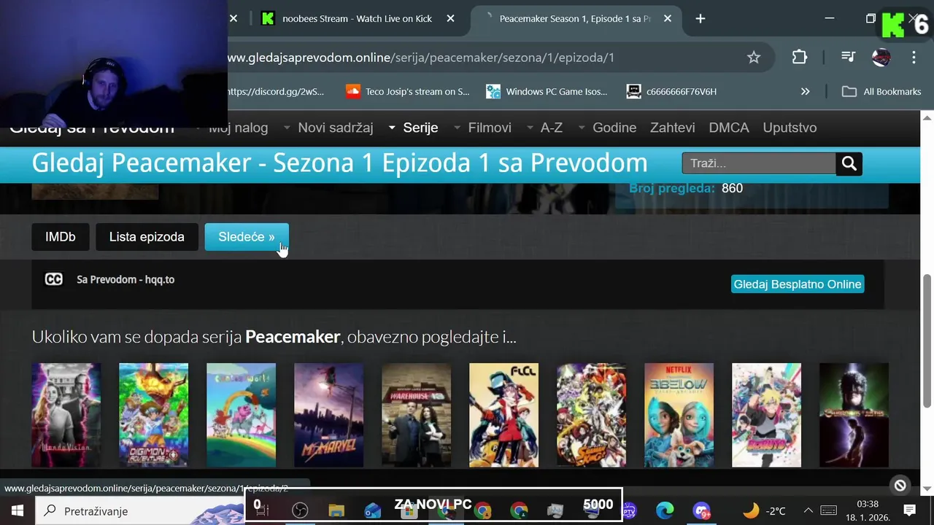Open the weather widget showing -2°C
934x525 pixels.
[x=764, y=510]
